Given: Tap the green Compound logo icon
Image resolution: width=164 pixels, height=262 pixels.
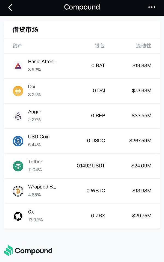Looking at the screenshot, I should point(8,250).
